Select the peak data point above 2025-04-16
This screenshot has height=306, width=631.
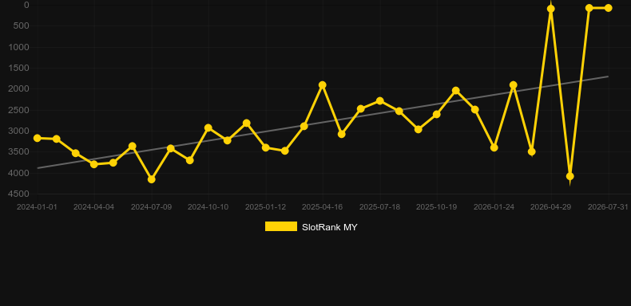tap(323, 85)
